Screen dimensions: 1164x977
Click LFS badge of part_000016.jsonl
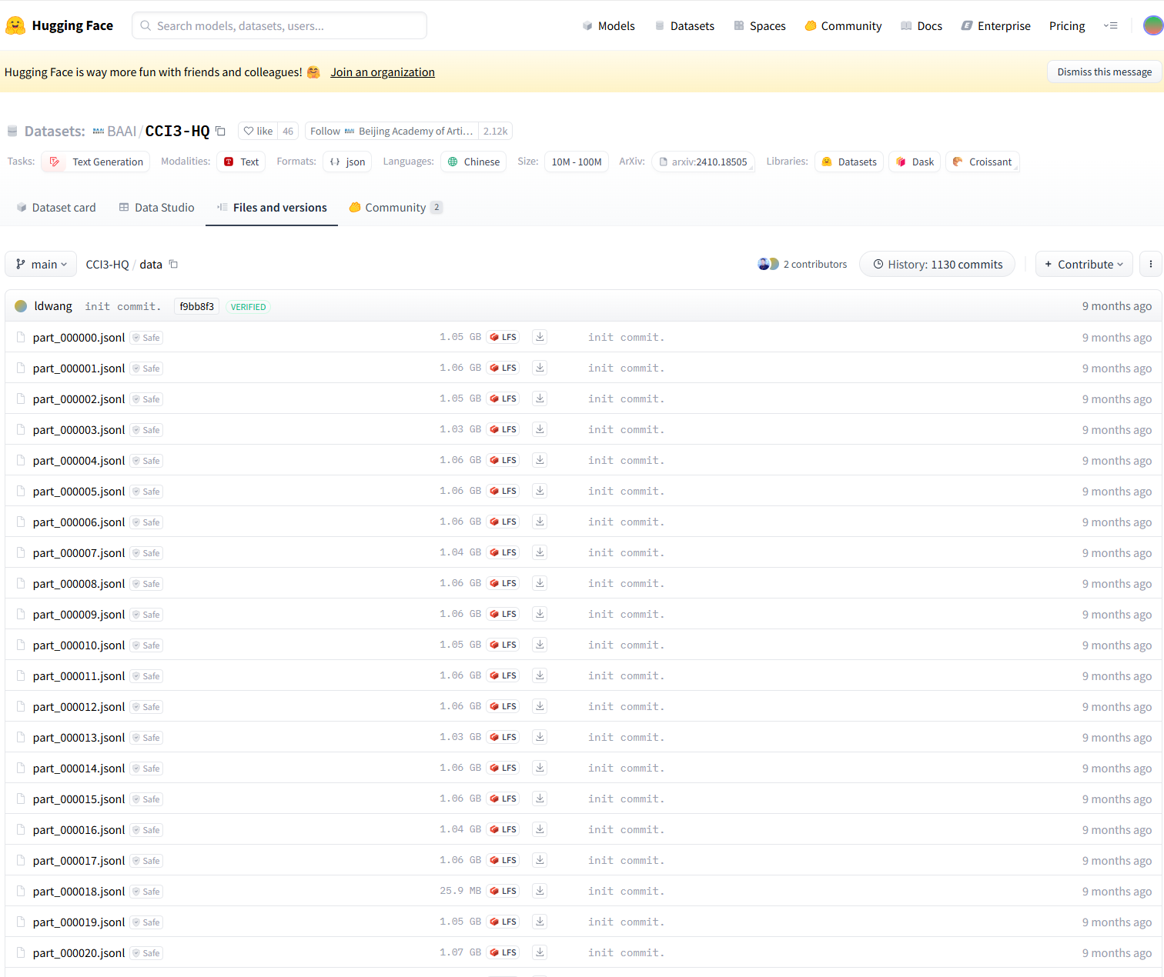503,829
